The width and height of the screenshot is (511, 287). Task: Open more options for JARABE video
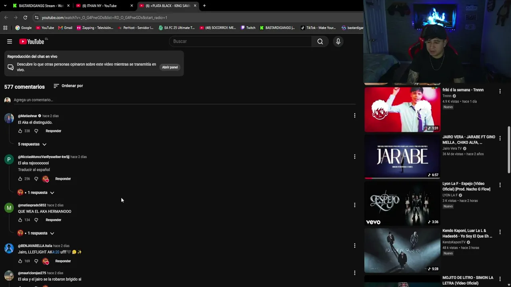point(500,138)
